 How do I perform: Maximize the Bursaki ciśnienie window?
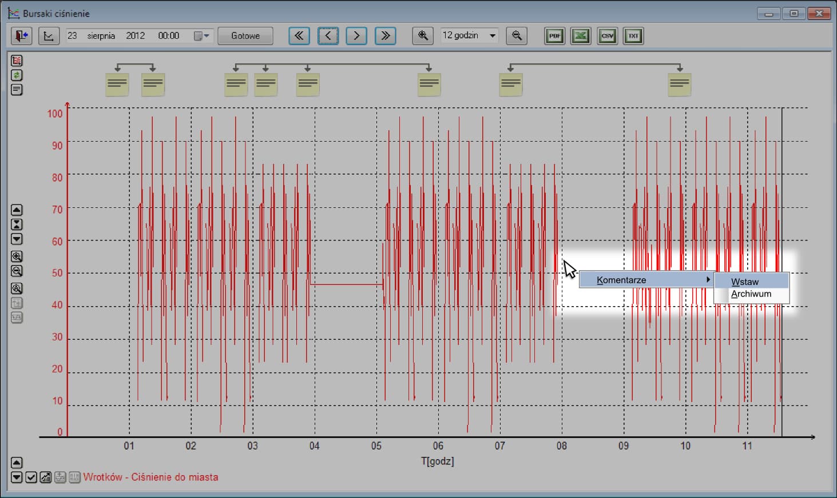[x=794, y=13]
